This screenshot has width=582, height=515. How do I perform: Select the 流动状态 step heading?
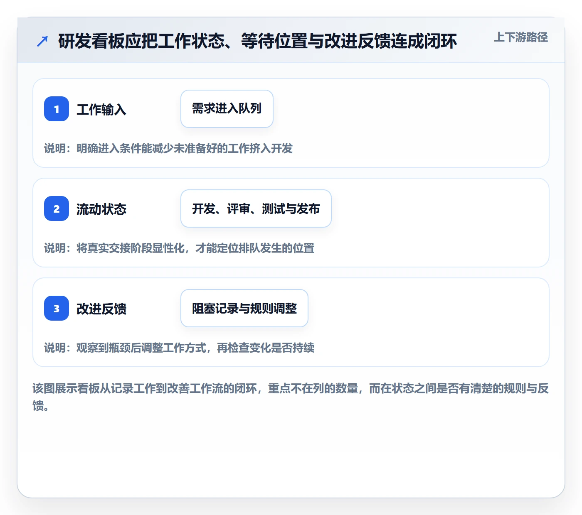pos(101,209)
